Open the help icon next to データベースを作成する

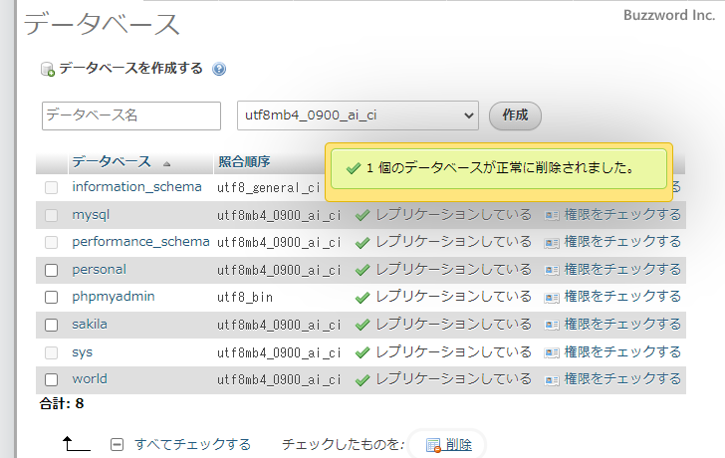click(x=219, y=69)
